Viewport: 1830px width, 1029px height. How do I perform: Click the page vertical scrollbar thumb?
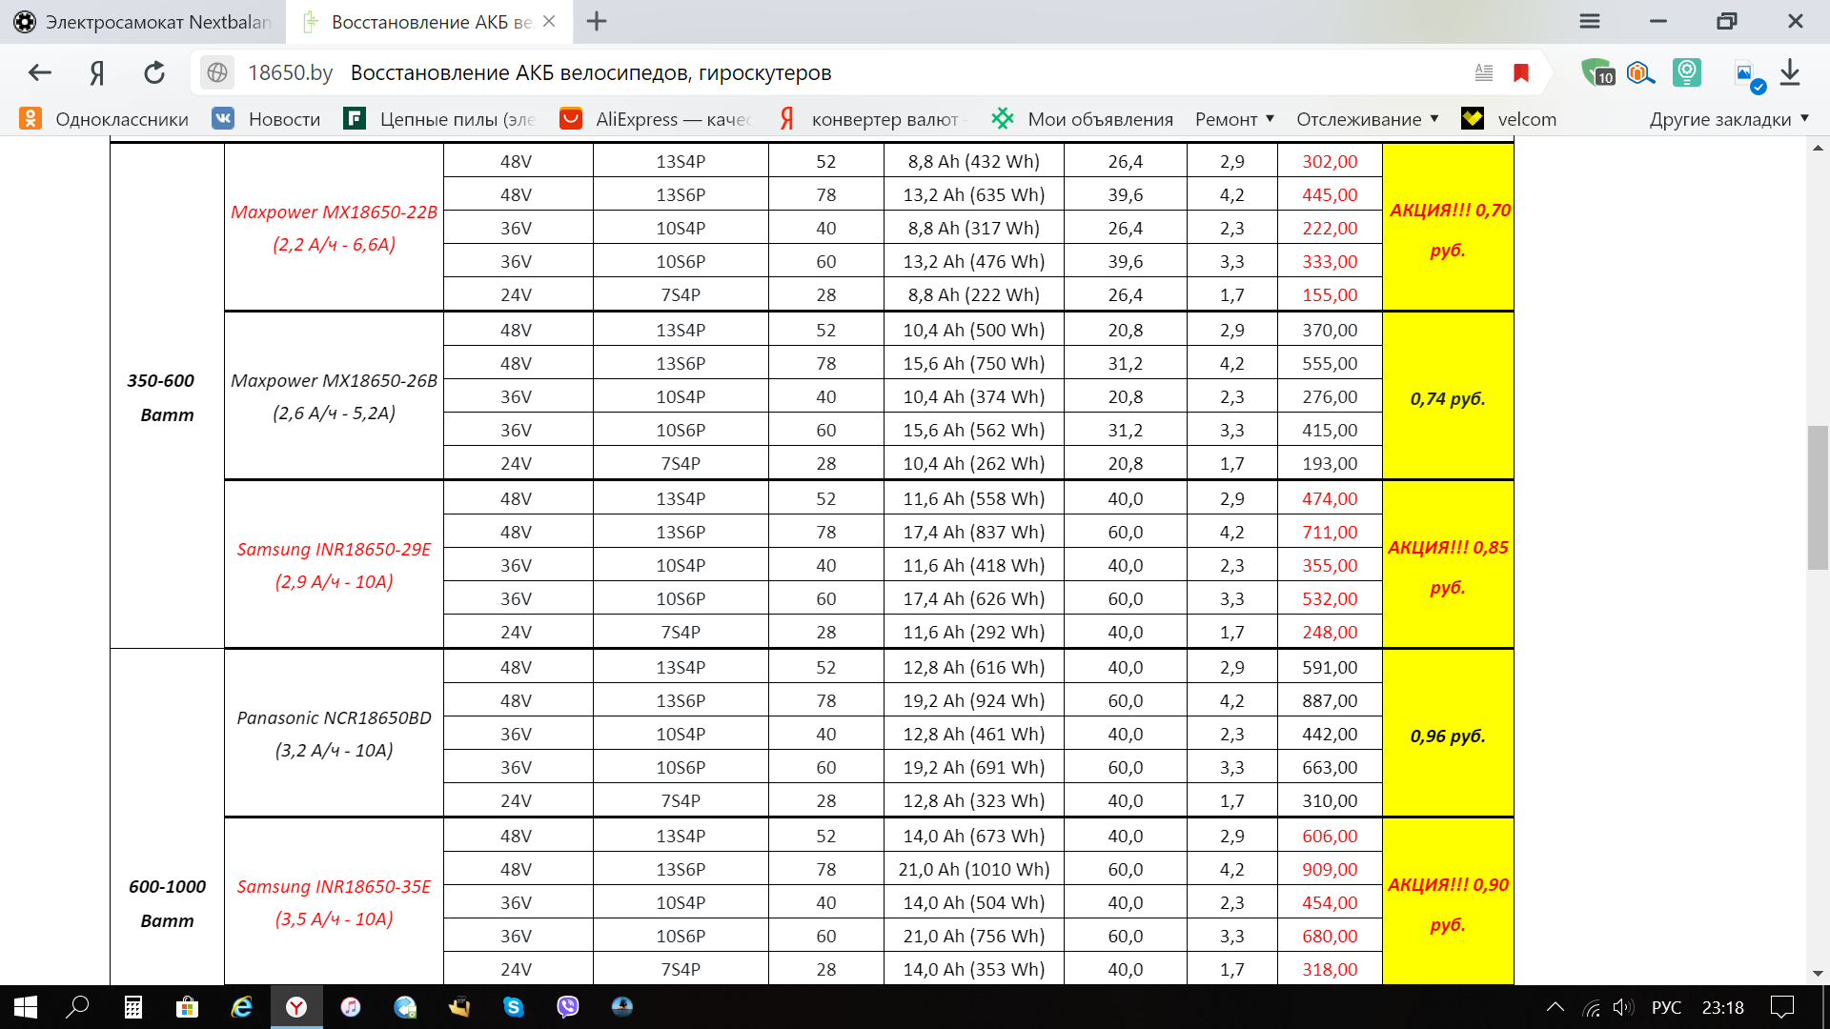click(1818, 497)
